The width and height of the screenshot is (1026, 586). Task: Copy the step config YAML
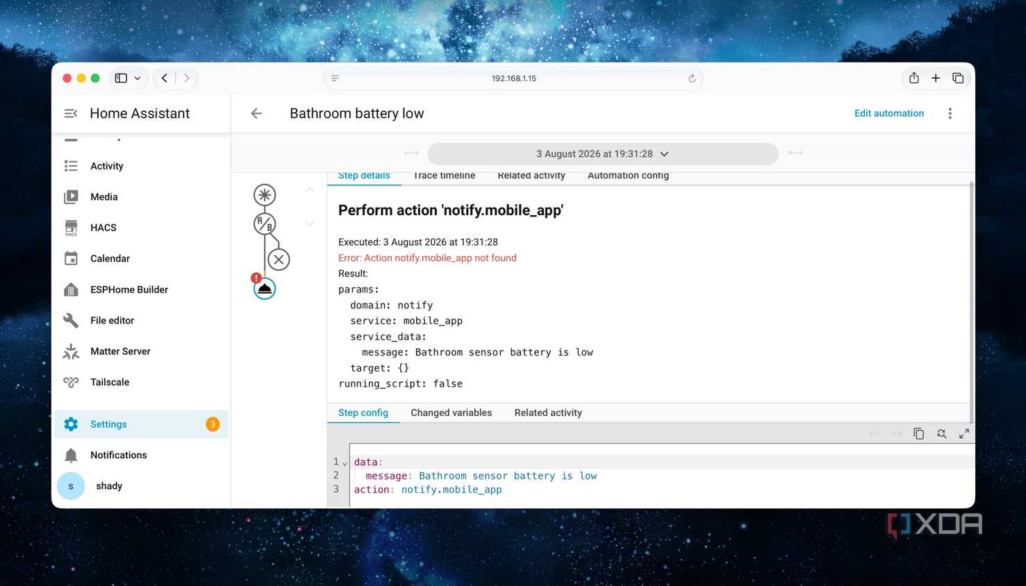[x=918, y=433]
